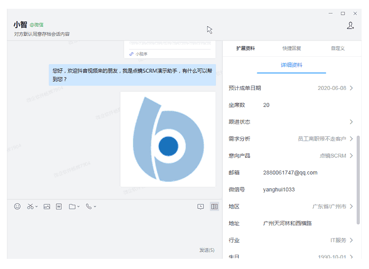The width and height of the screenshot is (369, 269).
Task: Click the 点镜SCRM product value
Action: [333, 156]
